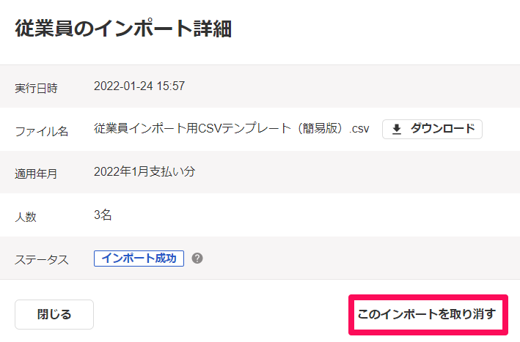Click the 人数 label

pos(26,217)
